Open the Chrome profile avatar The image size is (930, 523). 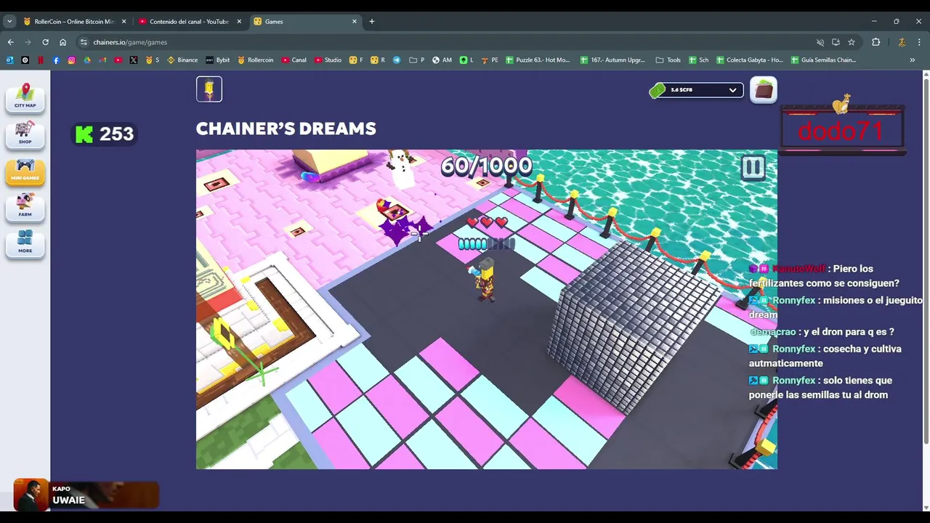(902, 42)
